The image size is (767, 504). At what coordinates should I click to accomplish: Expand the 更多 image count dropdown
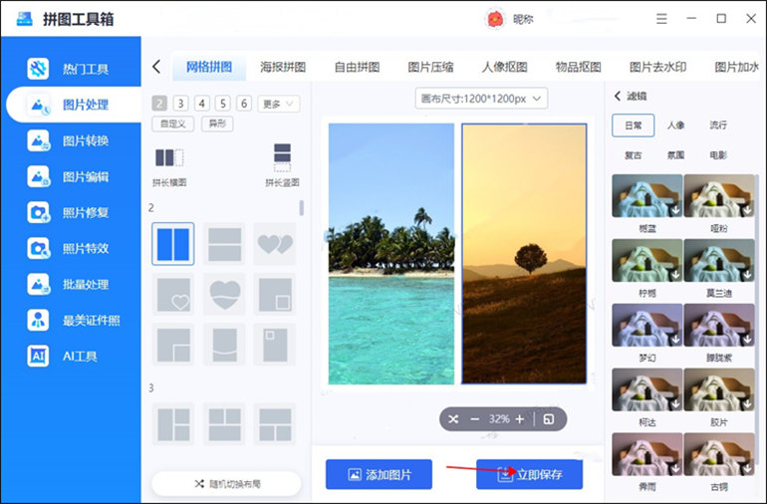[x=278, y=104]
